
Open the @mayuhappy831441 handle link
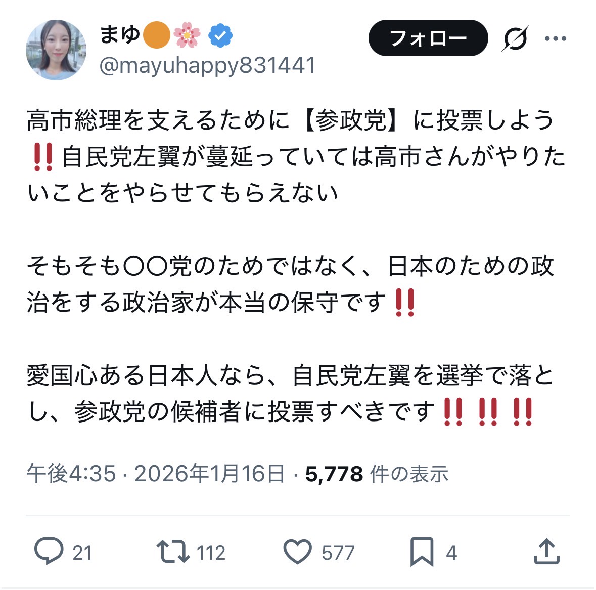(x=207, y=65)
